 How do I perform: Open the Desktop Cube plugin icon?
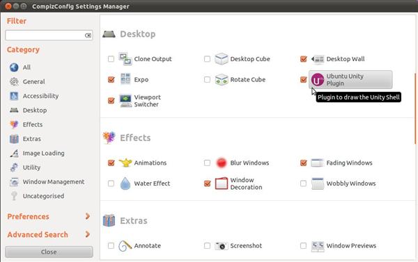click(222, 59)
